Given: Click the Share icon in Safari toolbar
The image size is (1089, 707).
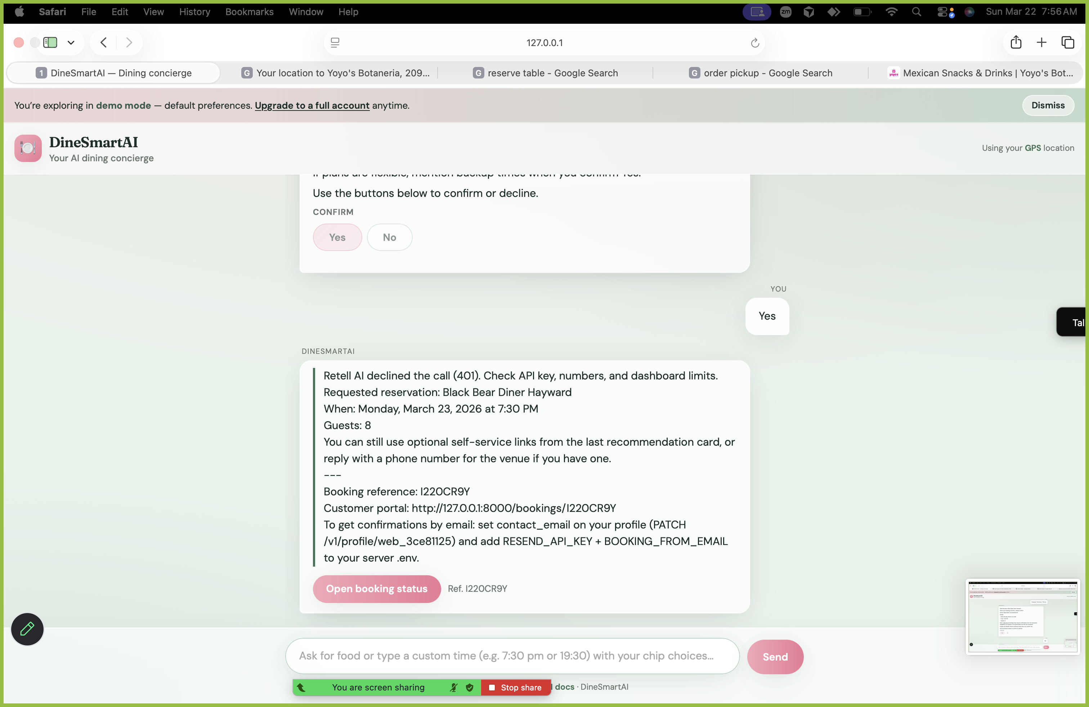Looking at the screenshot, I should pos(1016,42).
